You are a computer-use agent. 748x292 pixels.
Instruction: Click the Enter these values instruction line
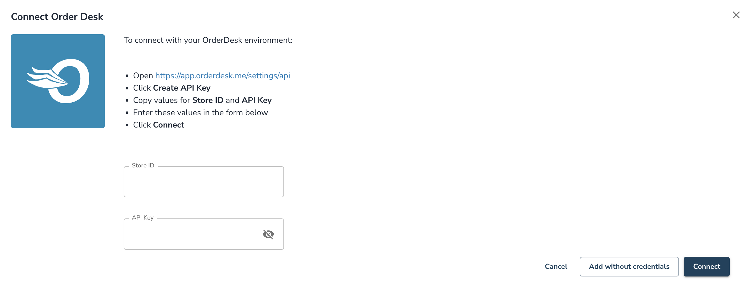(201, 113)
